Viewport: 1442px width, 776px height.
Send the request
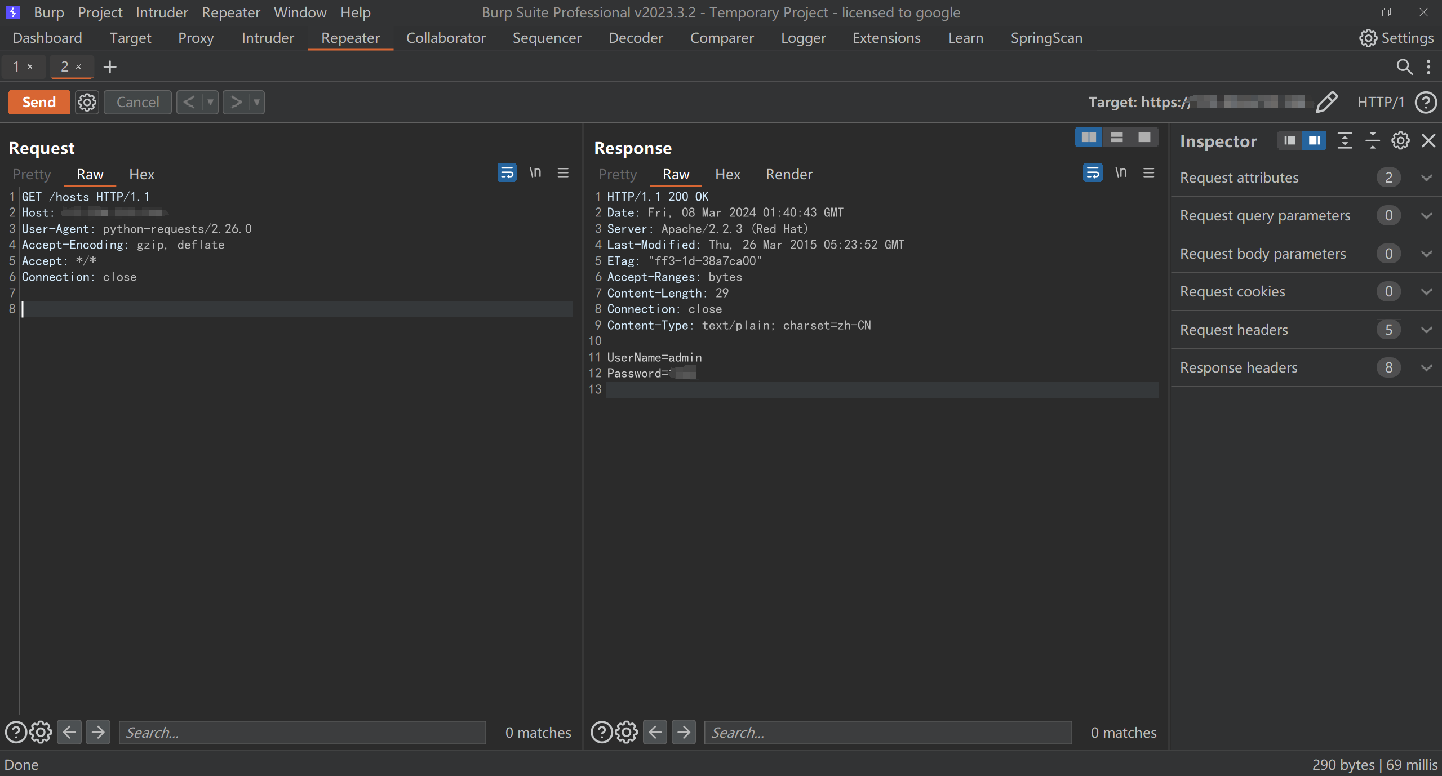(39, 102)
